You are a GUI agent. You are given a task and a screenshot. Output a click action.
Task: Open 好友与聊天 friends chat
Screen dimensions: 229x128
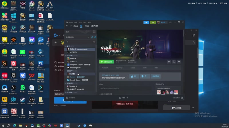point(177,98)
